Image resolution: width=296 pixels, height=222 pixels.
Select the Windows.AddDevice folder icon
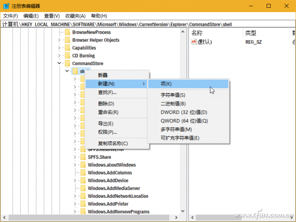83,181
